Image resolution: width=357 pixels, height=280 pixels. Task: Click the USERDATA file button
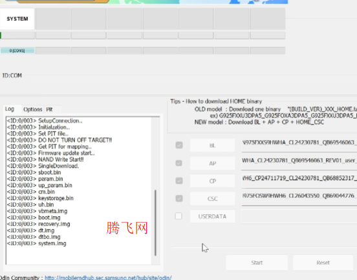(212, 216)
